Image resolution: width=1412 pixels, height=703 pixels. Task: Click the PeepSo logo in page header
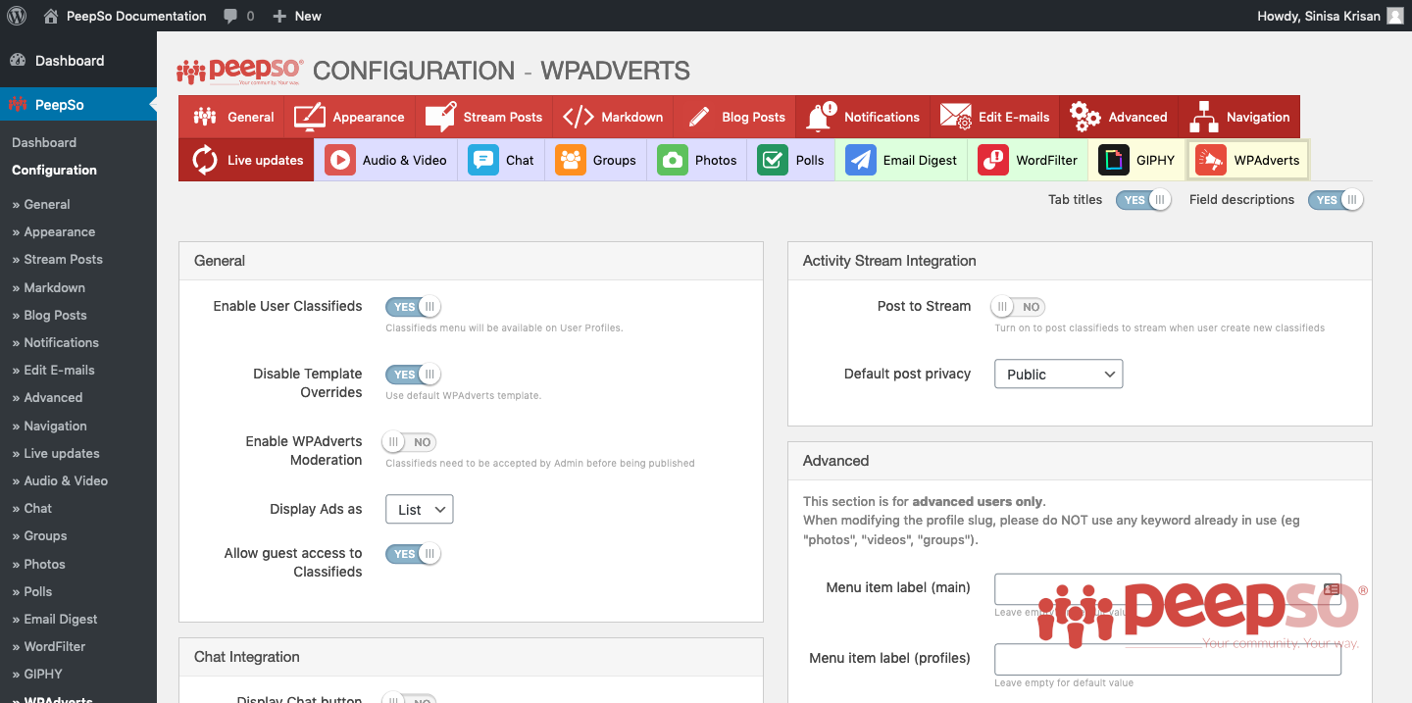tap(240, 72)
